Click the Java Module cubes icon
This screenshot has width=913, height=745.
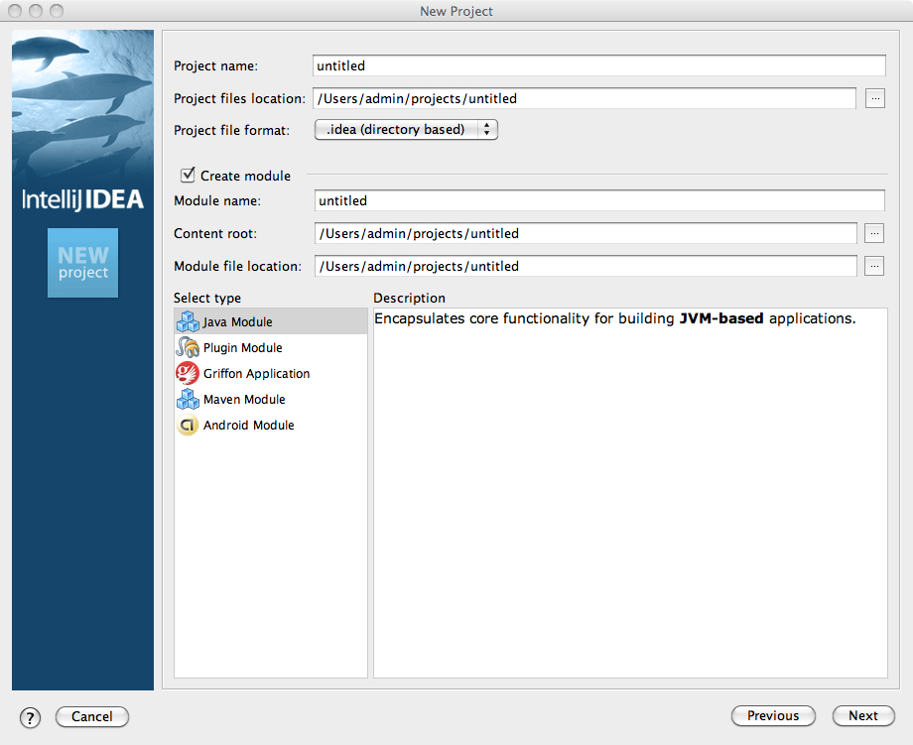click(x=188, y=321)
